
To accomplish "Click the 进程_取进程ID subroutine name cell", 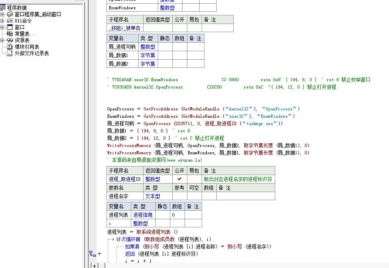I will pyautogui.click(x=125, y=179).
